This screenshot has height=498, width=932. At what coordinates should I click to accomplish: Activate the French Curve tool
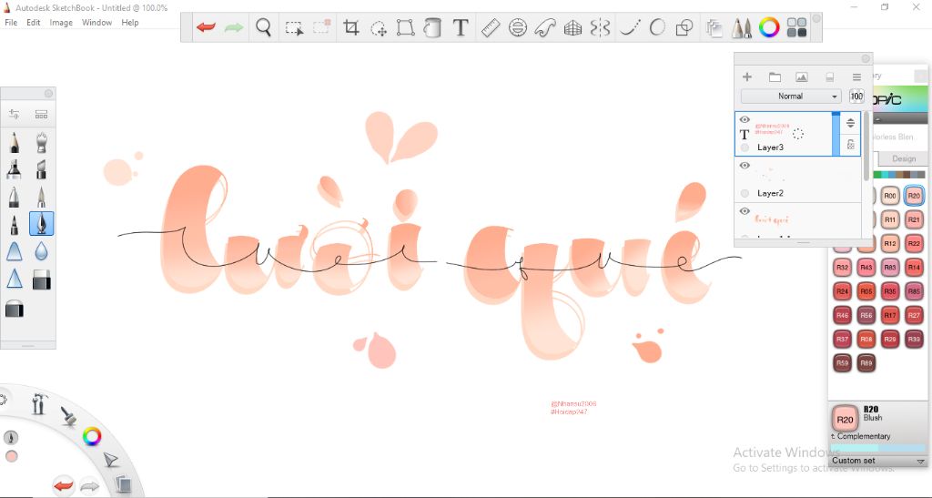click(545, 27)
